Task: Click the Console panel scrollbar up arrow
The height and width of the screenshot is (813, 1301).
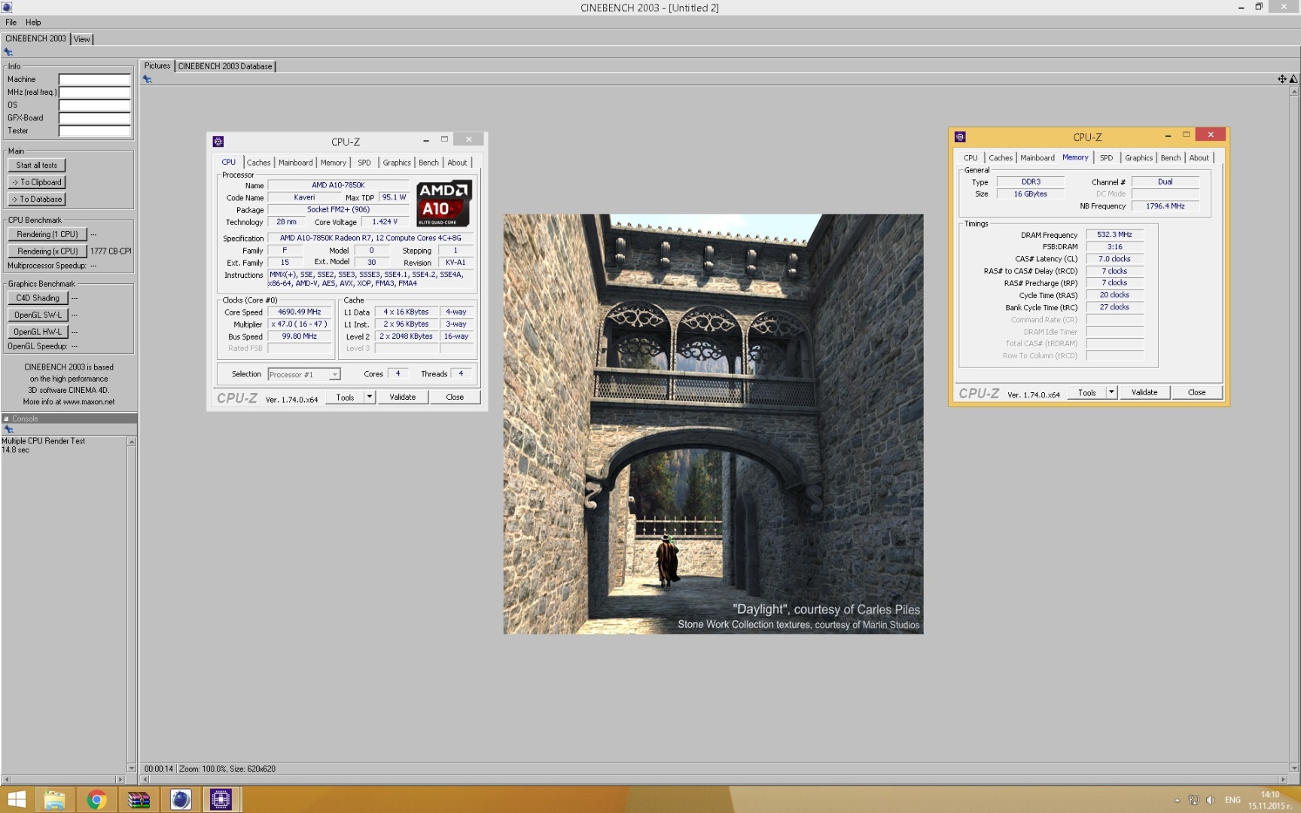Action: pyautogui.click(x=132, y=442)
